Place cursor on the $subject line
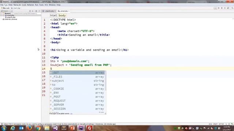The image size is (234, 131). click(81, 65)
